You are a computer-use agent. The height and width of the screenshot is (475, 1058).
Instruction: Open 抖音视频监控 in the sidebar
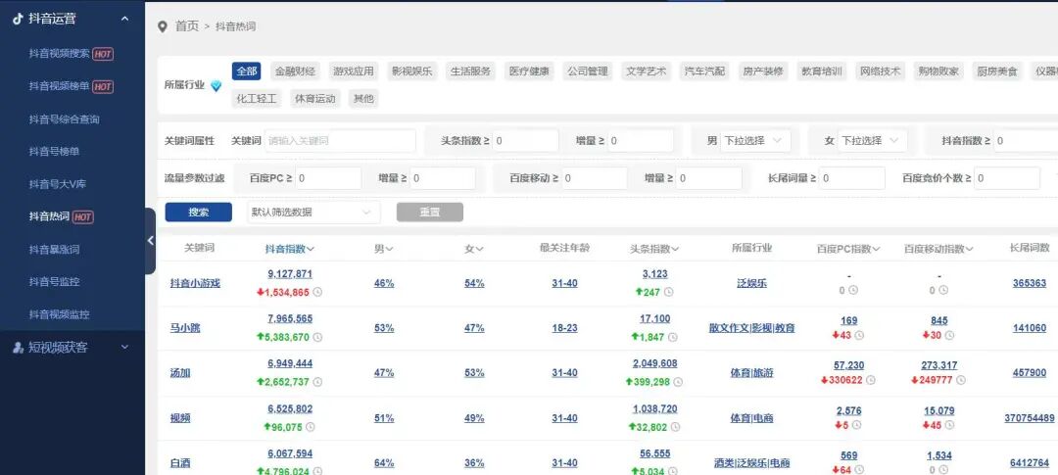(60, 314)
